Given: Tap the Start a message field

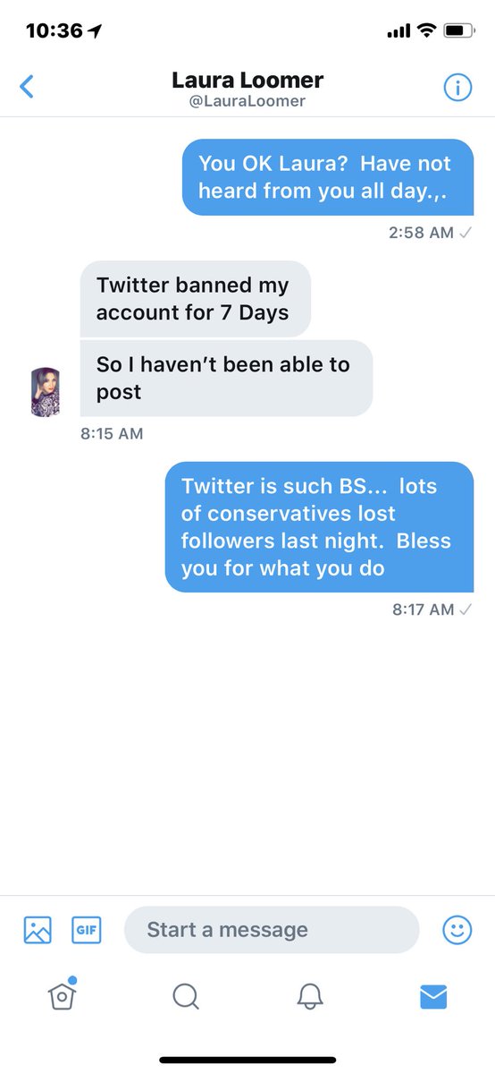Looking at the screenshot, I should tap(272, 930).
